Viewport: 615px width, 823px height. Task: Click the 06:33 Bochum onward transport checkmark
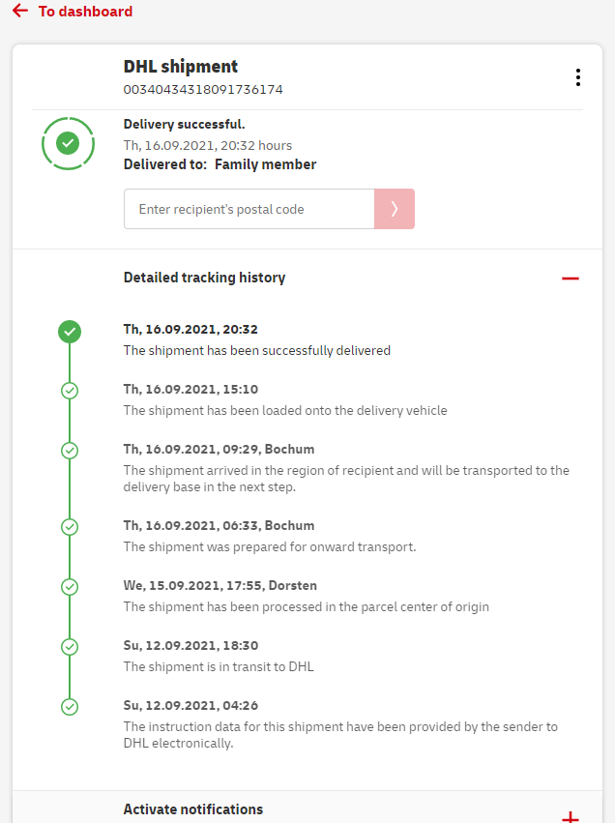pyautogui.click(x=70, y=527)
